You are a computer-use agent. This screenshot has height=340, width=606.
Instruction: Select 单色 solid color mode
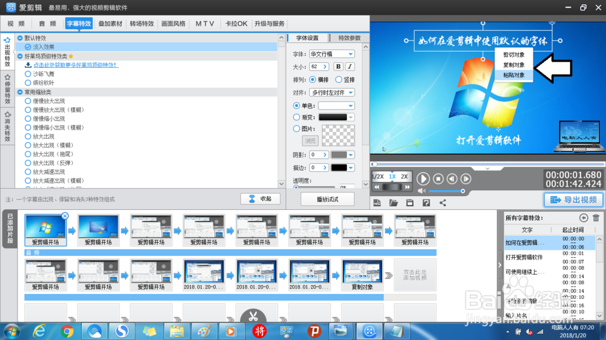pos(296,105)
